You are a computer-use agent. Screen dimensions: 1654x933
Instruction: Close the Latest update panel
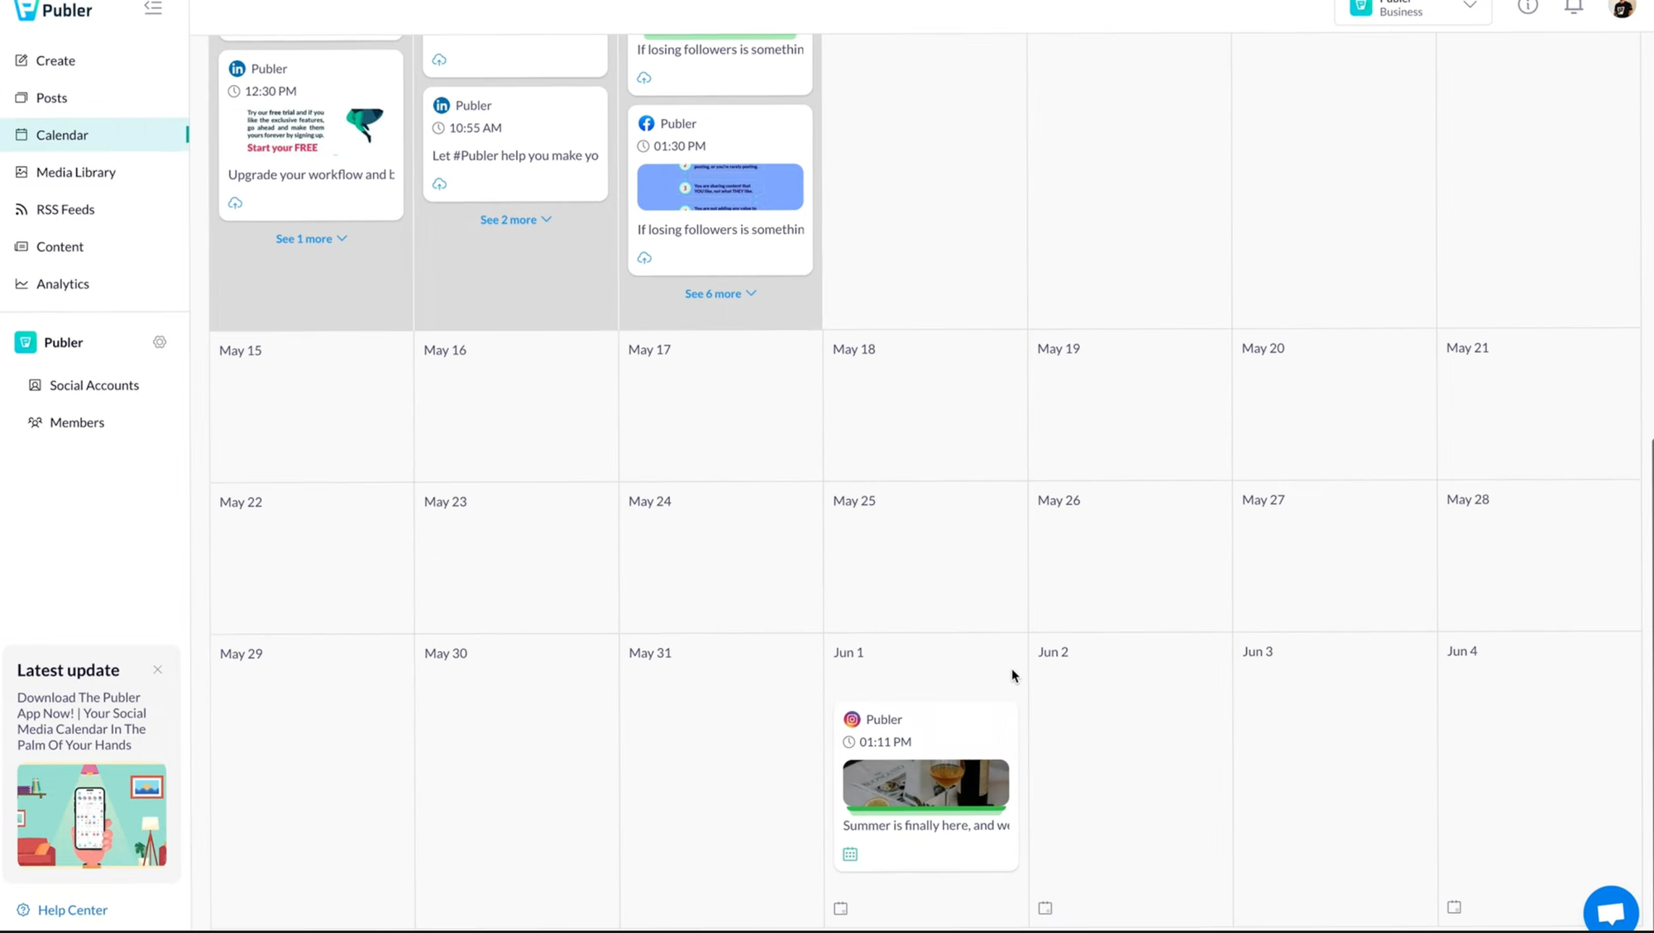point(157,669)
